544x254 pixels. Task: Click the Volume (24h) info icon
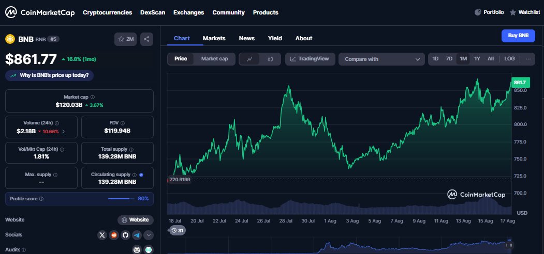(x=57, y=123)
